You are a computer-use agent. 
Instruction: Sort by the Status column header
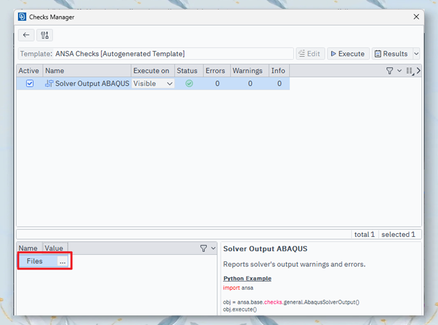[x=189, y=71]
